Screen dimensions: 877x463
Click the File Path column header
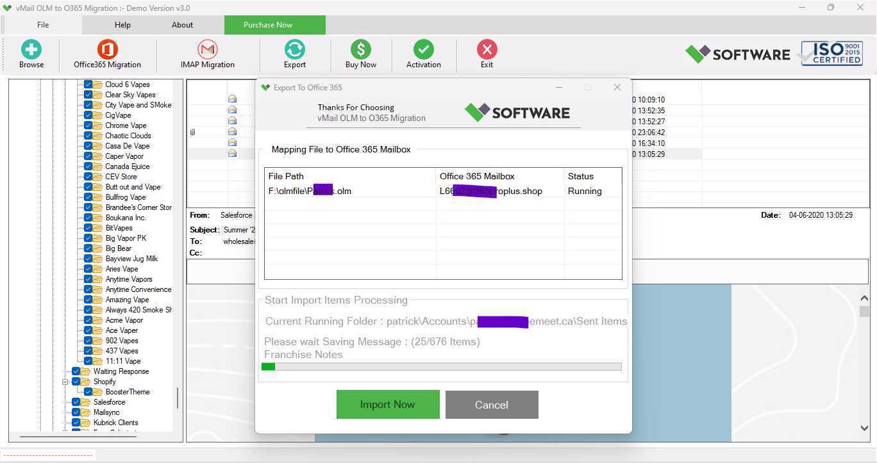350,176
